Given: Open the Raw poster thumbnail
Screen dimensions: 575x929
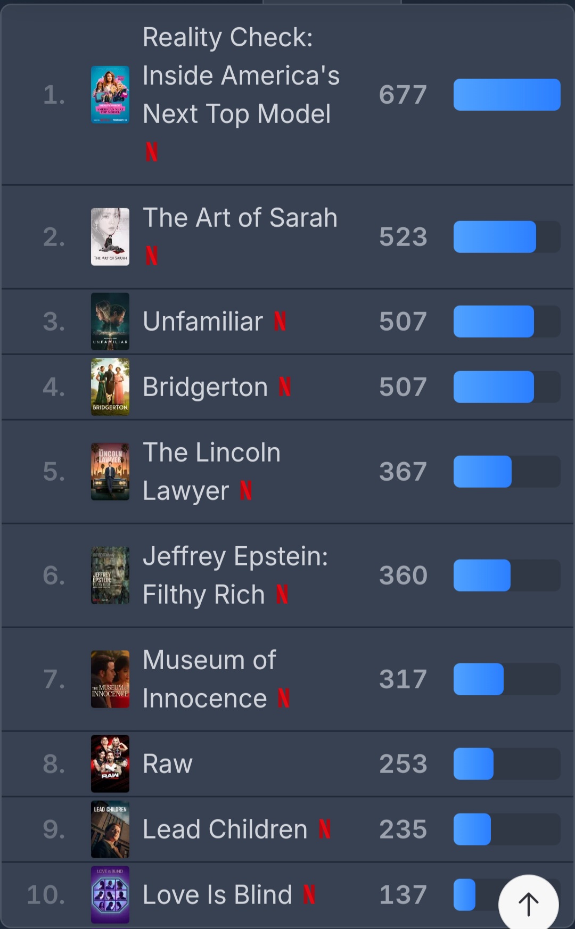Looking at the screenshot, I should [110, 764].
